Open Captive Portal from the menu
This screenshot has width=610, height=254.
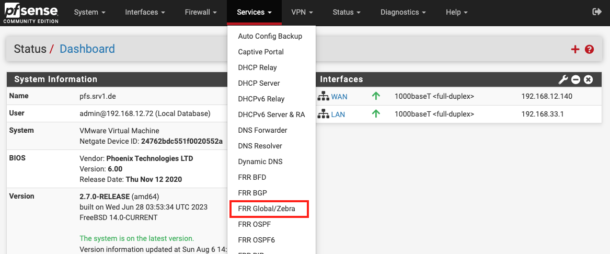(x=261, y=52)
